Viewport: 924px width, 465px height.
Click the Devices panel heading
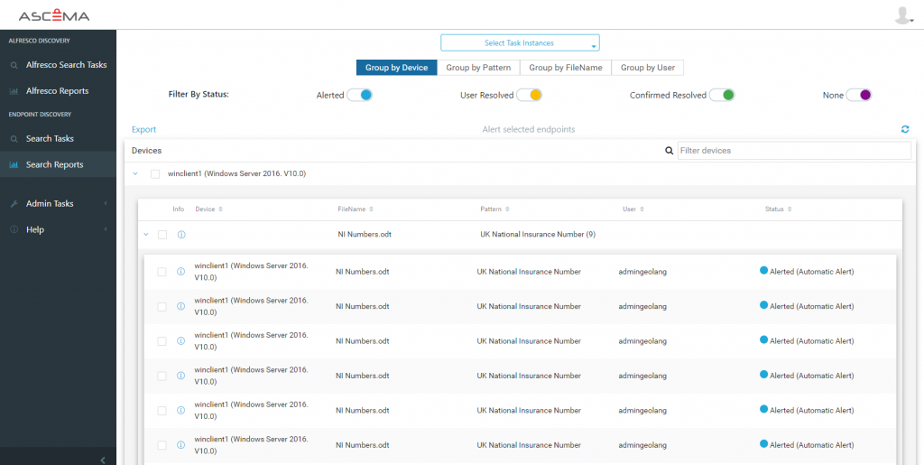[x=147, y=151]
